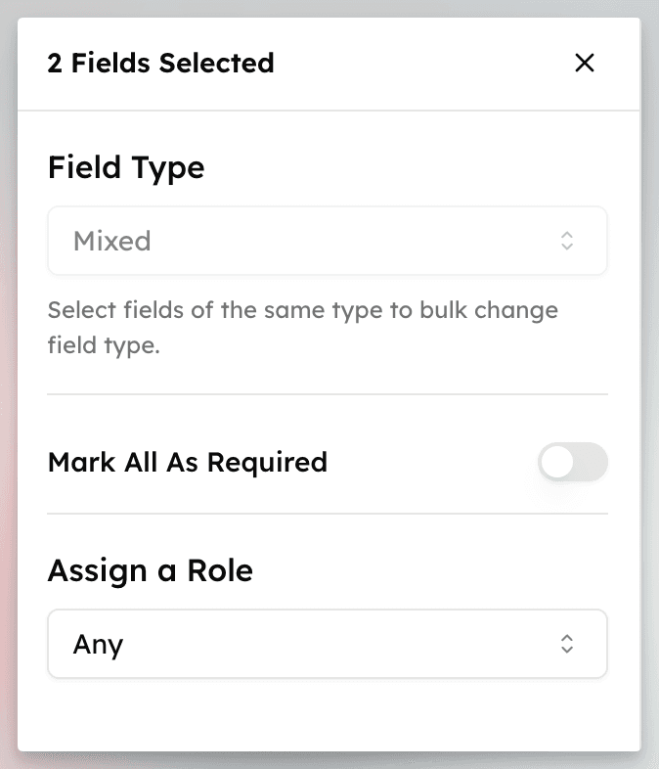Select the "Any" role value text
Image resolution: width=659 pixels, height=769 pixels.
click(x=98, y=645)
